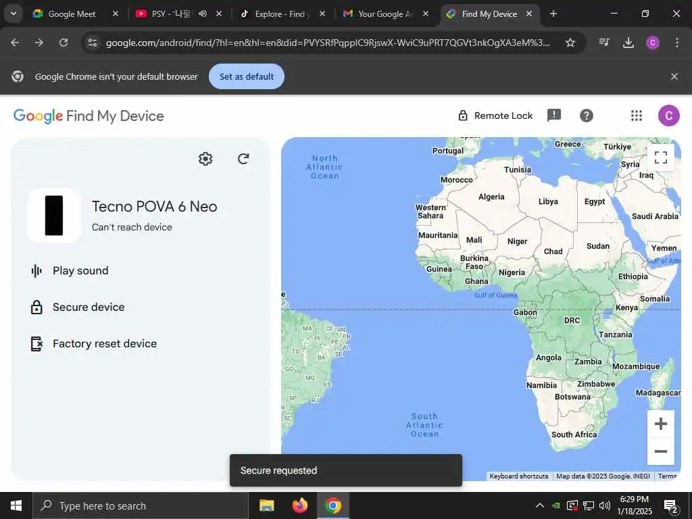Open the notification center

tap(671, 506)
